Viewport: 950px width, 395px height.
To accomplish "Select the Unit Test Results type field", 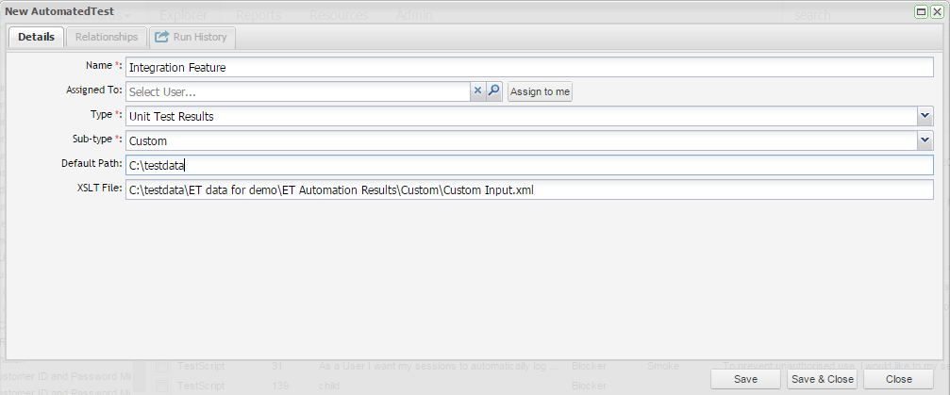I will 519,116.
